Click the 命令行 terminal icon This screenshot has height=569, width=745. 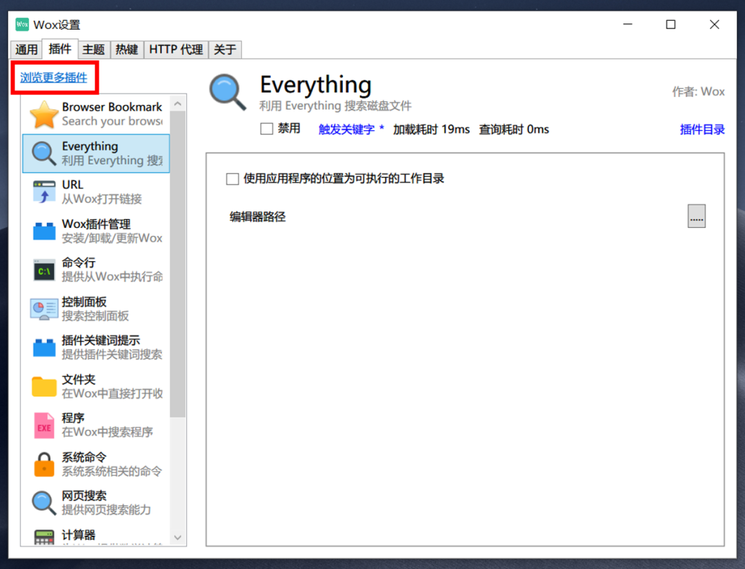click(x=43, y=270)
